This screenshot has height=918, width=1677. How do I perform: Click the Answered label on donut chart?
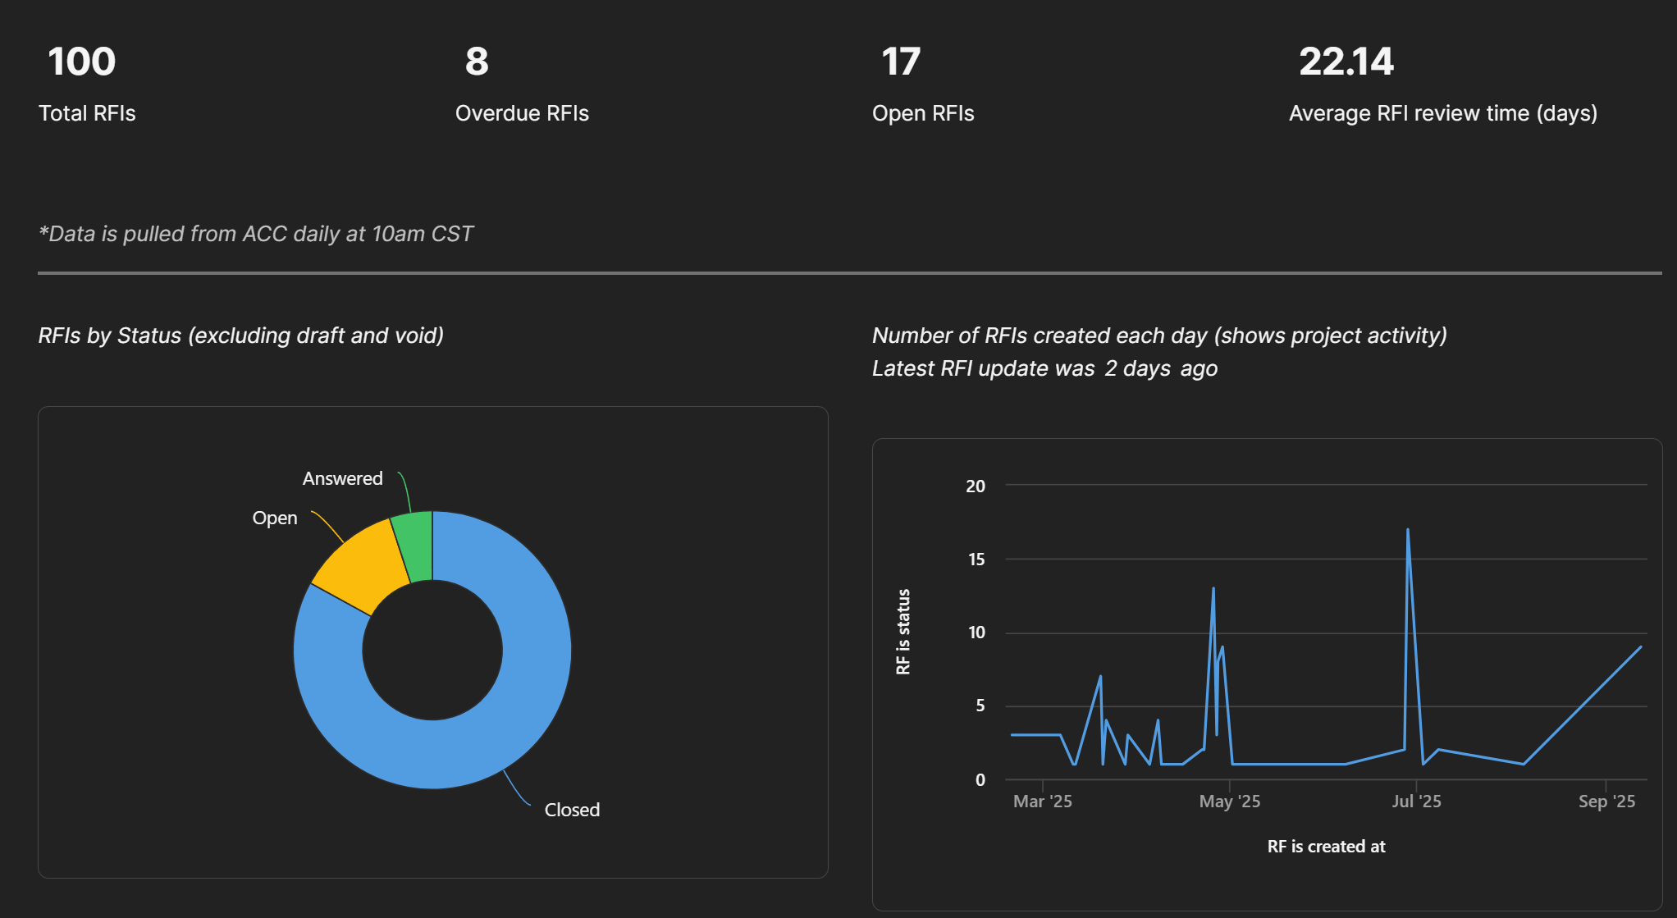[342, 478]
